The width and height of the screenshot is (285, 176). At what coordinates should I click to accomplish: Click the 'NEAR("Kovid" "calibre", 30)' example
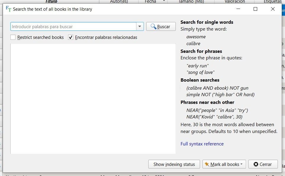(x=215, y=117)
